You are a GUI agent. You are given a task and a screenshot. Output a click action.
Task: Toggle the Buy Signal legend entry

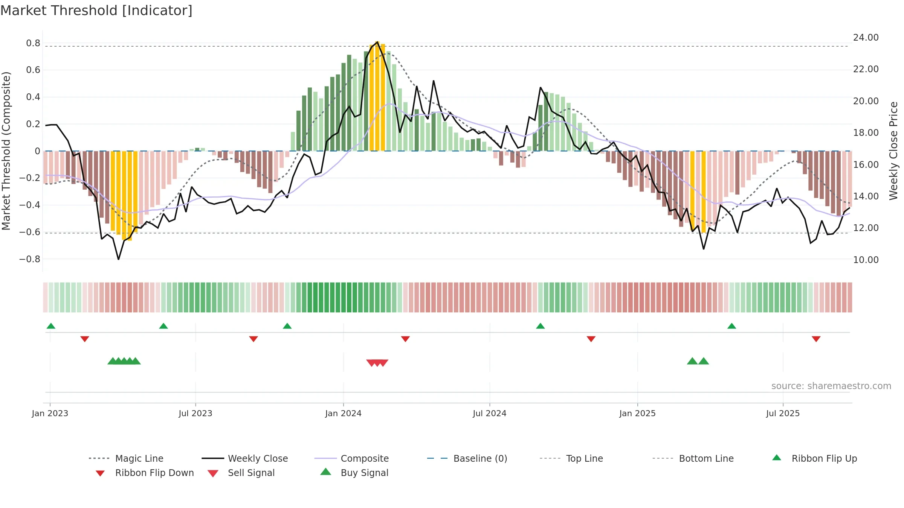[354, 473]
